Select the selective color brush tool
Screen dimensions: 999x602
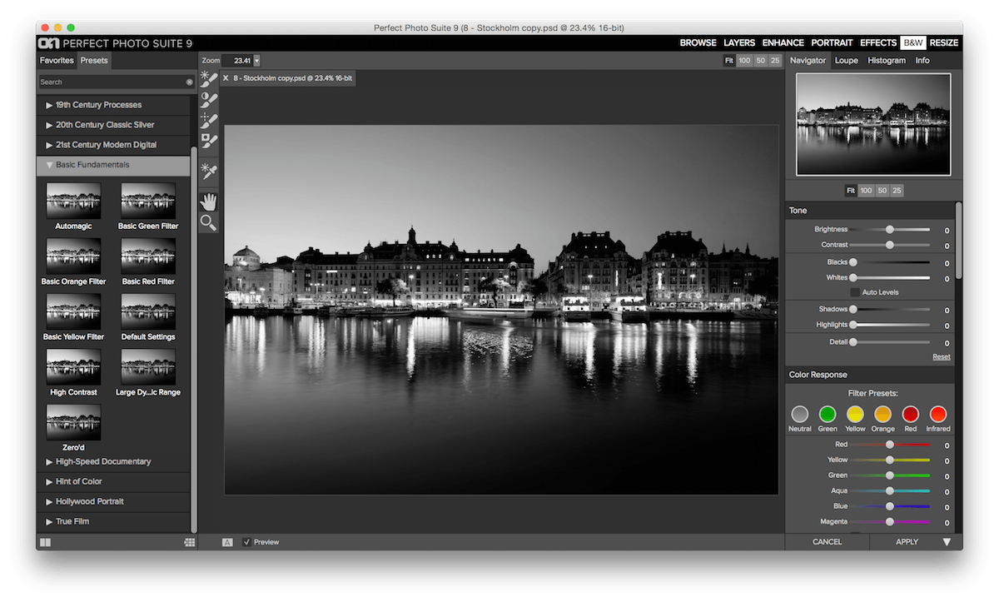click(209, 142)
